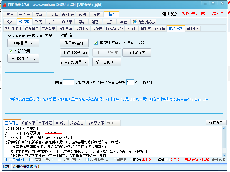Click the VIP登录 link
Image resolution: width=230 pixels, height=172 pixels.
pyautogui.click(x=218, y=13)
